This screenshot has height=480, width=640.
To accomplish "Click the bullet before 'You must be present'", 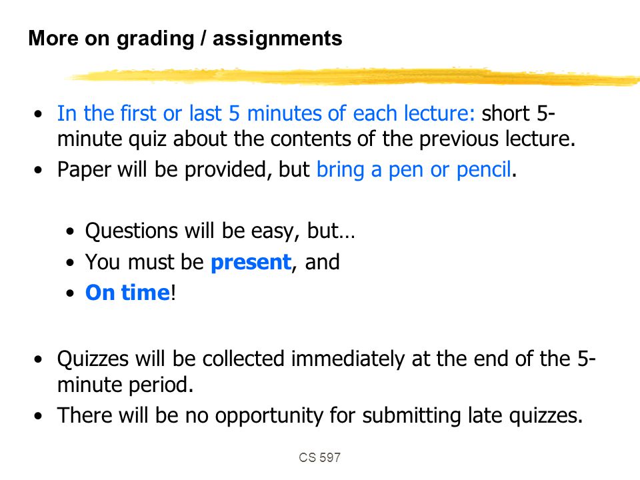I will tap(70, 263).
